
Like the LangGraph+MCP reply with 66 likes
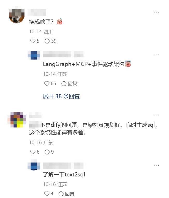[x=47, y=84]
